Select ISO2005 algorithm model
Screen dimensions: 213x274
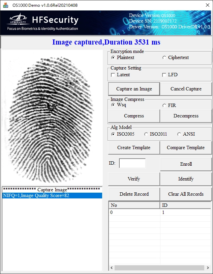(123, 134)
